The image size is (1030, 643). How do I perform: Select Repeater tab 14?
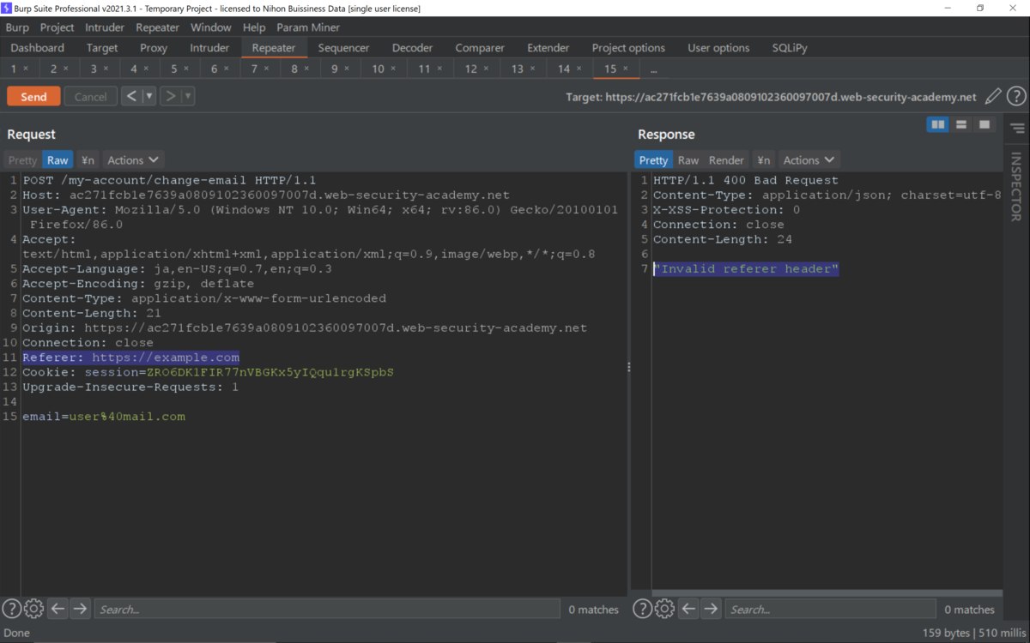click(569, 69)
